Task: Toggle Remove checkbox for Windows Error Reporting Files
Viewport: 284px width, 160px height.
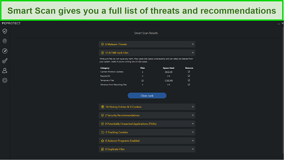Action: (189, 85)
